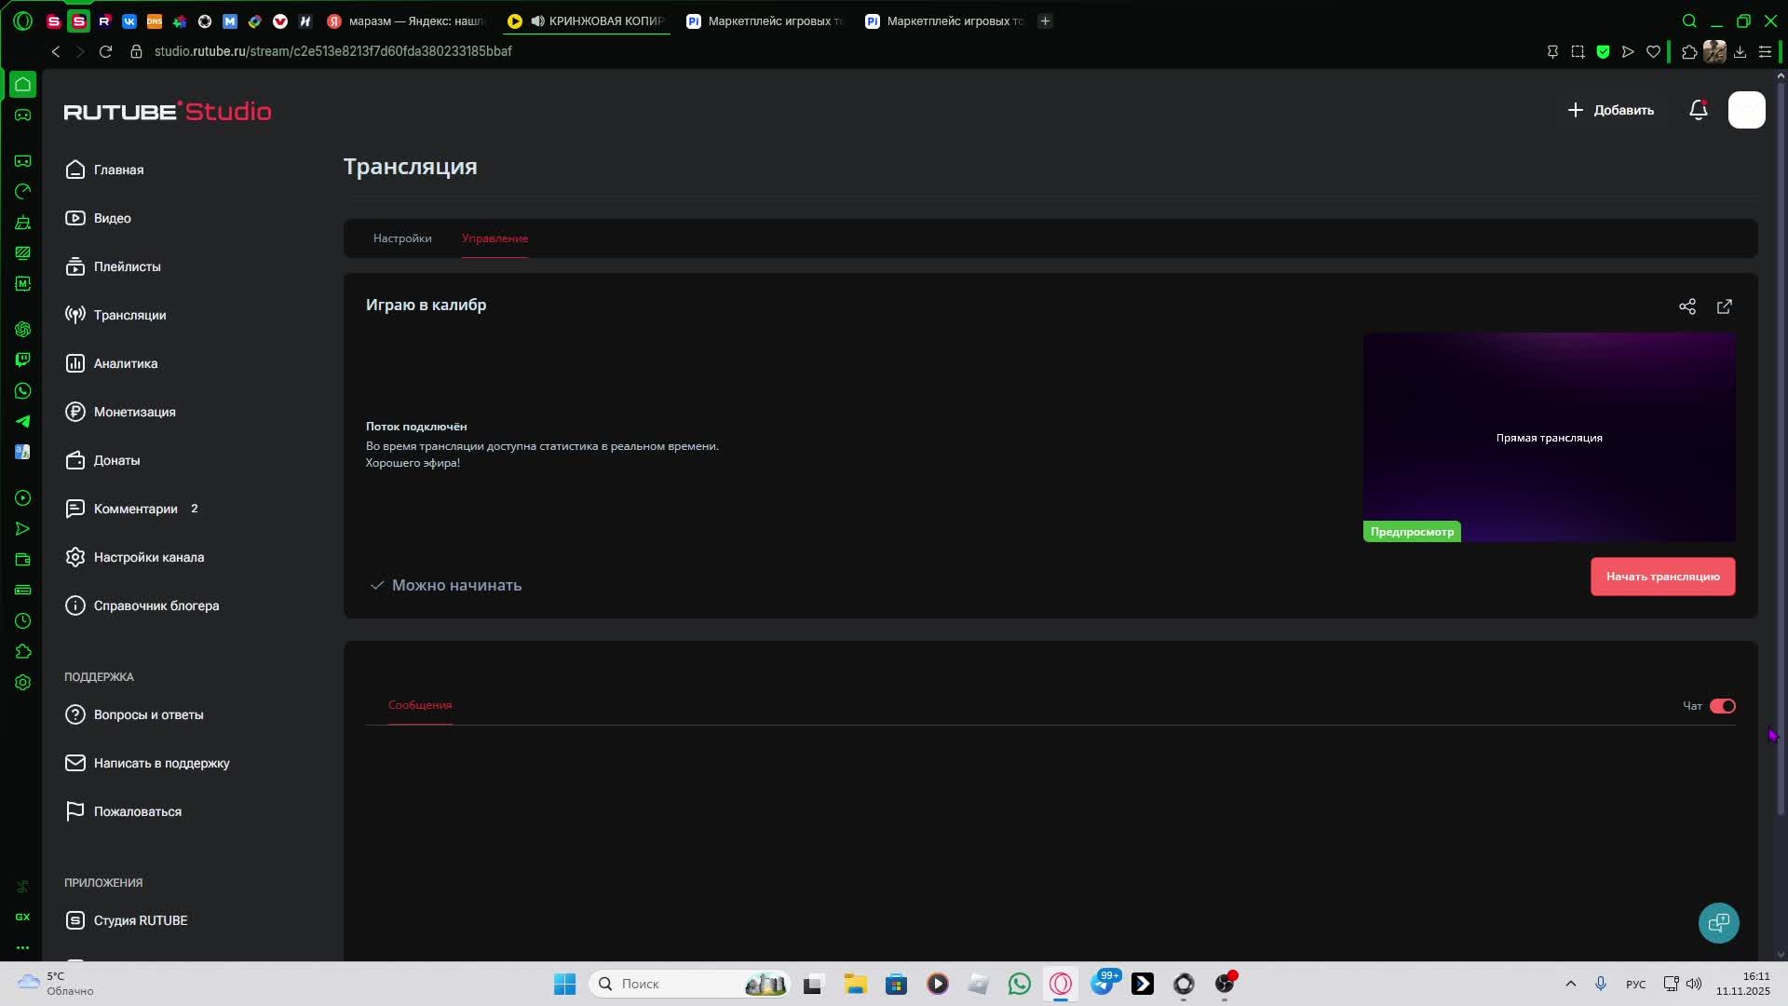This screenshot has width=1788, height=1006.
Task: Click the Предпросмотр button
Action: click(x=1411, y=532)
